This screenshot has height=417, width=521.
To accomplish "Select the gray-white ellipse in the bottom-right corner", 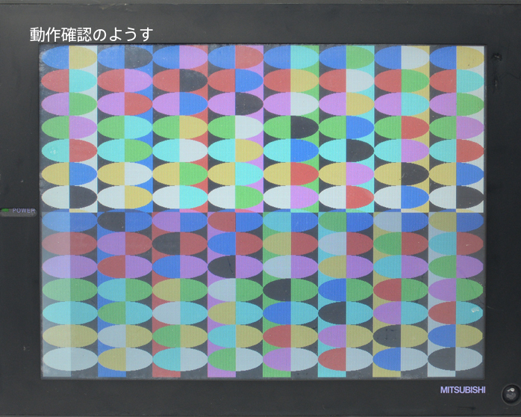I will 456,359.
